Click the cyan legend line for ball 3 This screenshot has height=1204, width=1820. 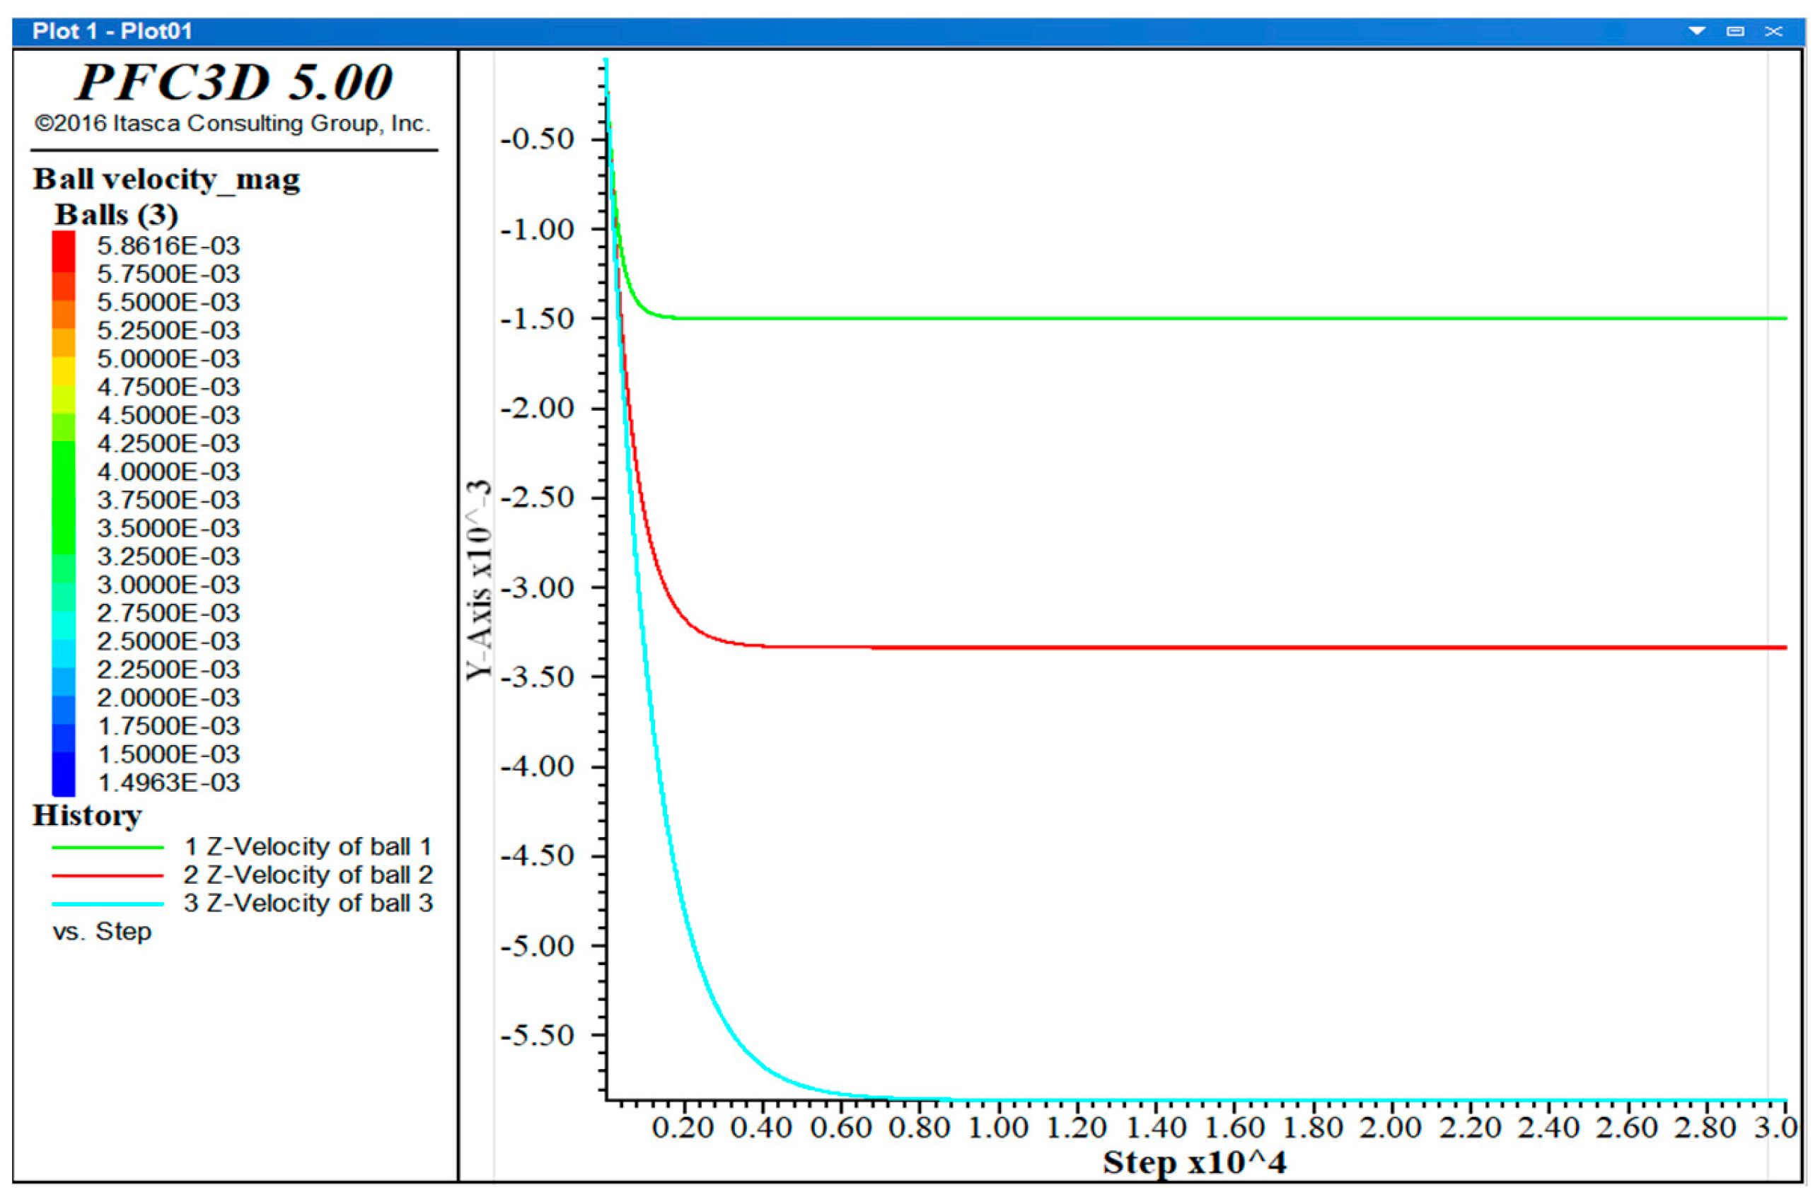click(108, 904)
